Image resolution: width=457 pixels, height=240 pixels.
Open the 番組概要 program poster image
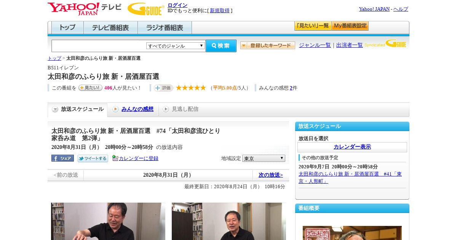click(352, 233)
